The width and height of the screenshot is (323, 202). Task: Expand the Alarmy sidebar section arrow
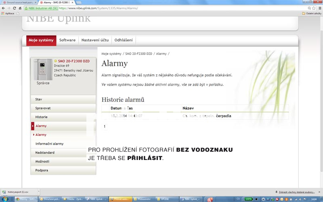click(33, 126)
